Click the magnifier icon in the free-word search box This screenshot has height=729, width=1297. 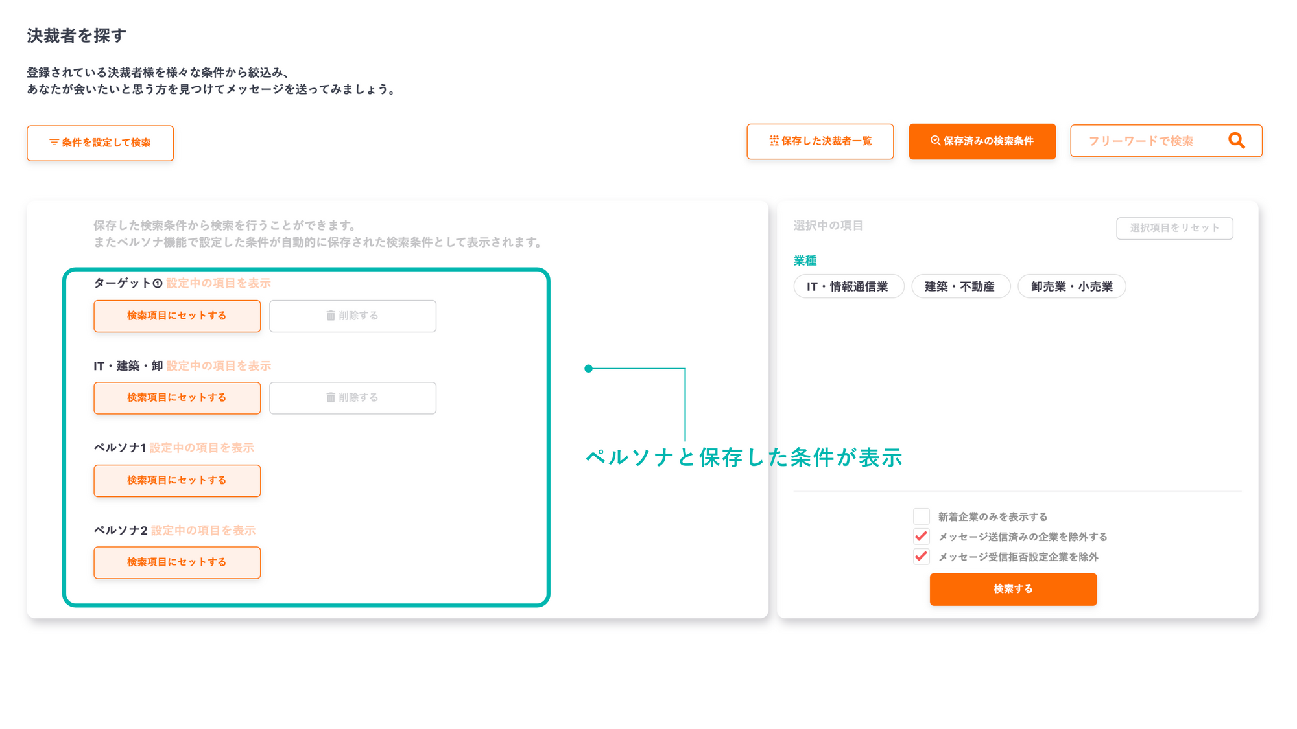pos(1236,141)
